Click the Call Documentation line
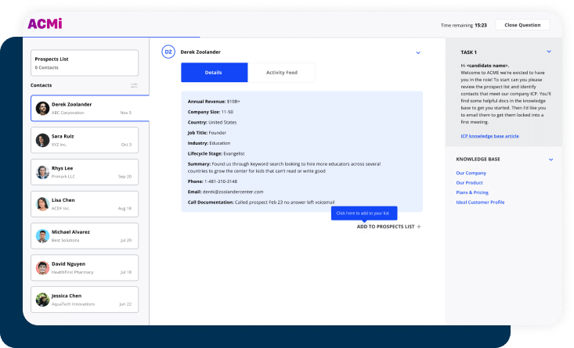Viewport: 574px width, 348px height. 261,202
